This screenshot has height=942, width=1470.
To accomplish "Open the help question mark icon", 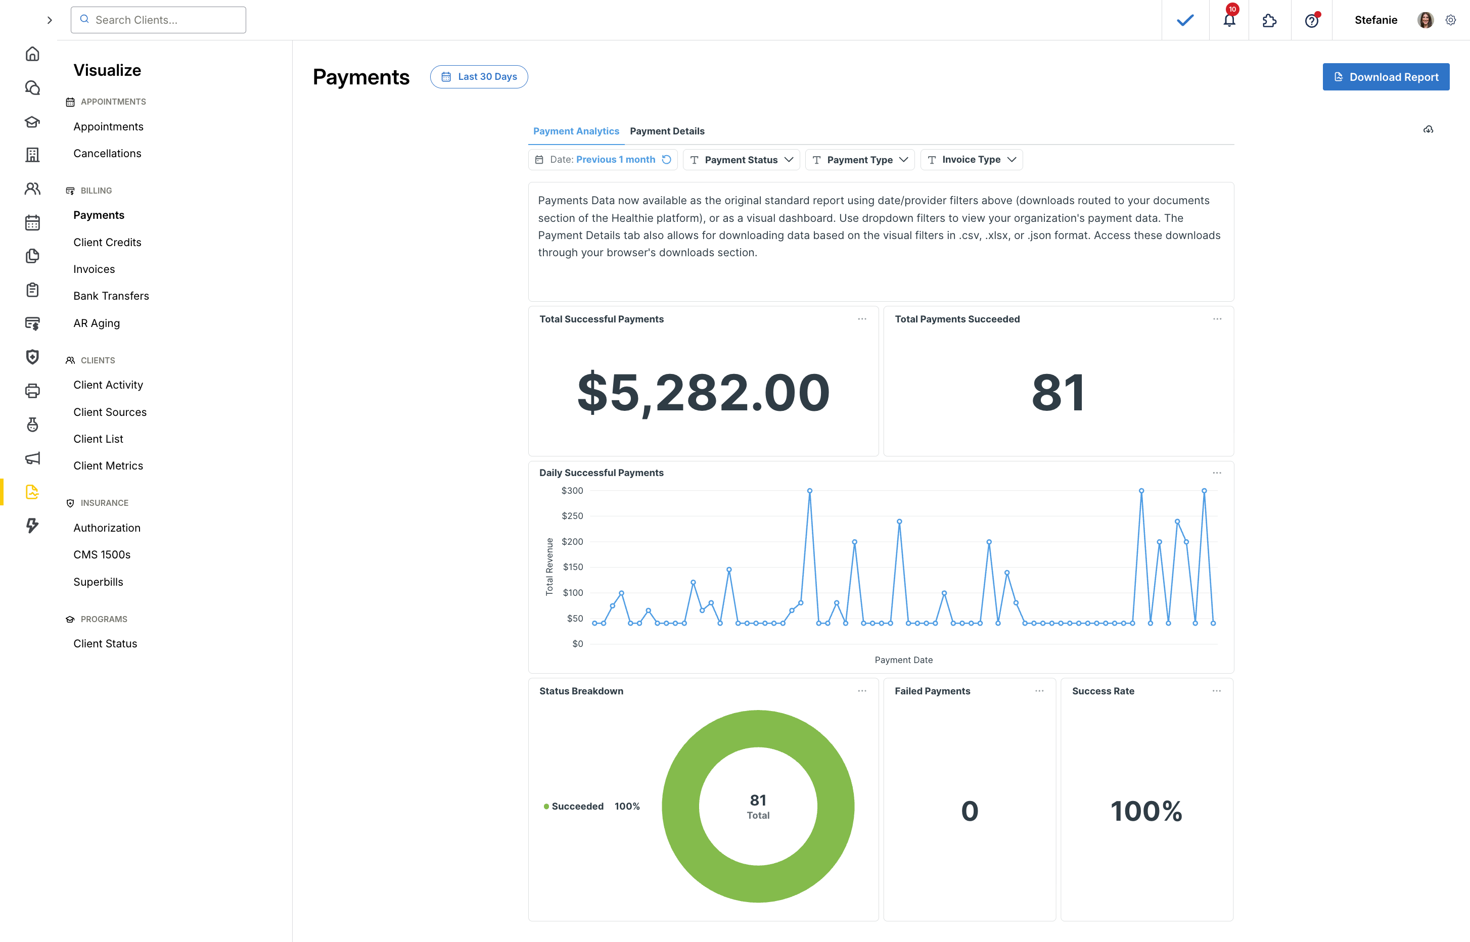I will [1311, 21].
